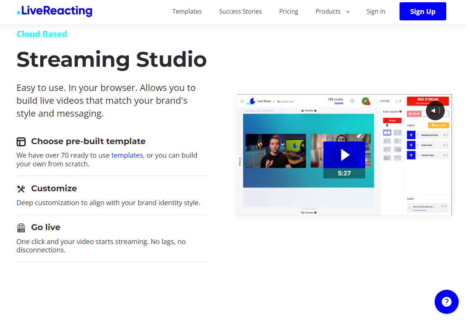The image size is (467, 321).
Task: Click the man's video frame in preview
Action: coord(276,151)
